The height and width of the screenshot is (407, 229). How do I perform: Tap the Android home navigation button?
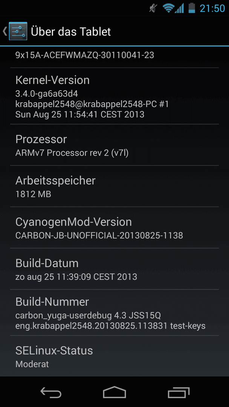point(114,392)
